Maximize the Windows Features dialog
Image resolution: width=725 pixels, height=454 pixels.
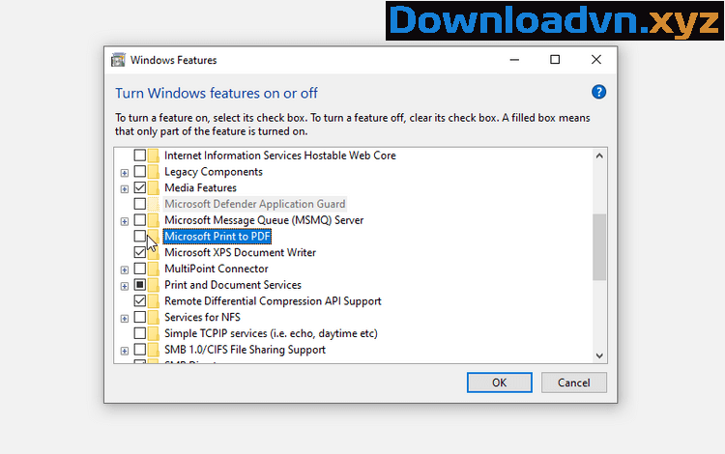pos(555,60)
